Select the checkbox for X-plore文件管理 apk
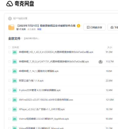The width and height of the screenshot is (118, 129). [9, 90]
